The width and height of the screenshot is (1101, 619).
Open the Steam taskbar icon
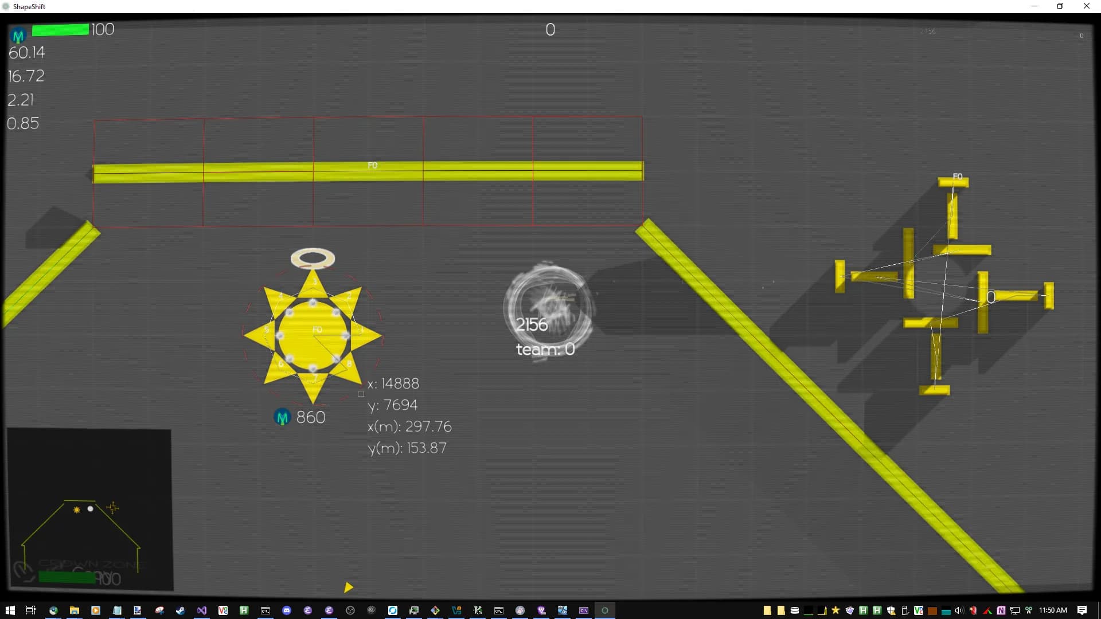180,610
